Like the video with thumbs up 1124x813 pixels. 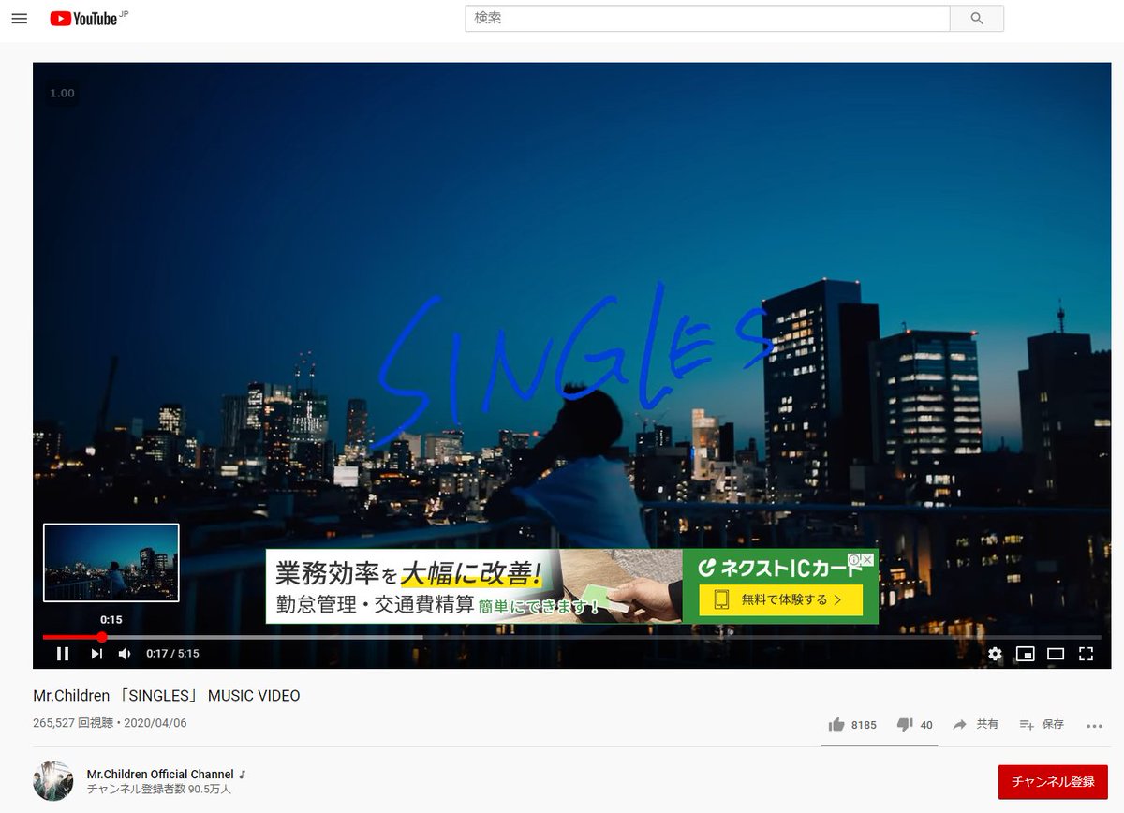836,725
